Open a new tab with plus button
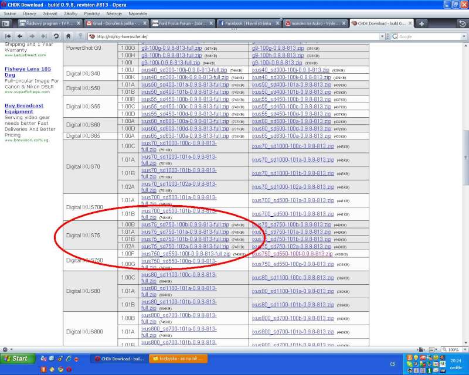Viewport: 469px width, 375px height. pyautogui.click(x=422, y=23)
